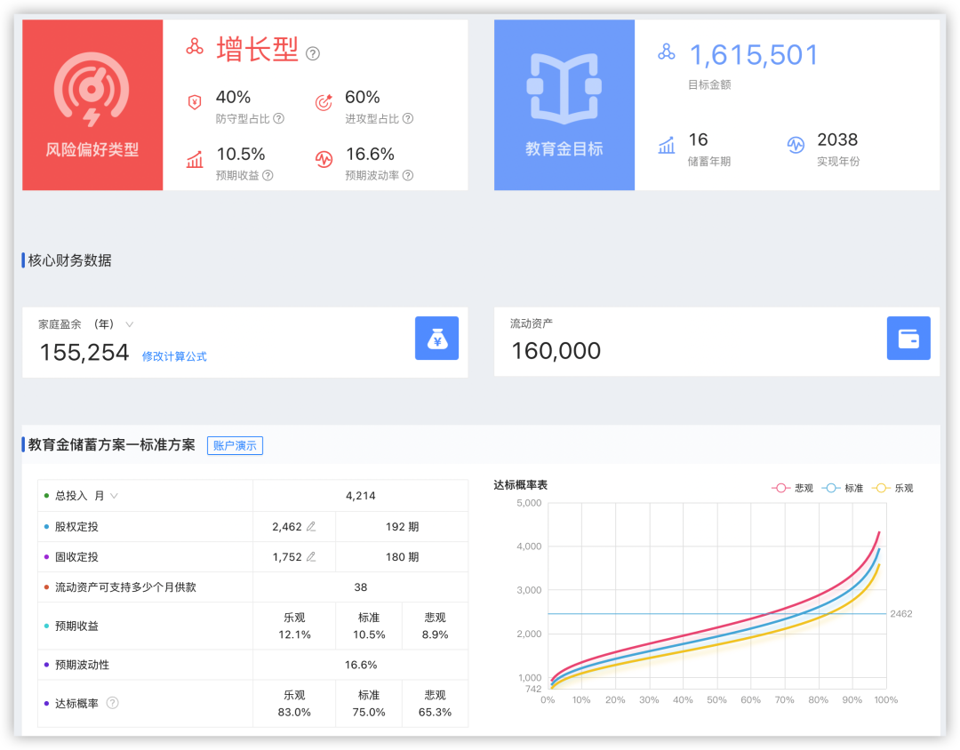
Task: Click the 悲观 8.9% expected return cell
Action: pos(435,626)
